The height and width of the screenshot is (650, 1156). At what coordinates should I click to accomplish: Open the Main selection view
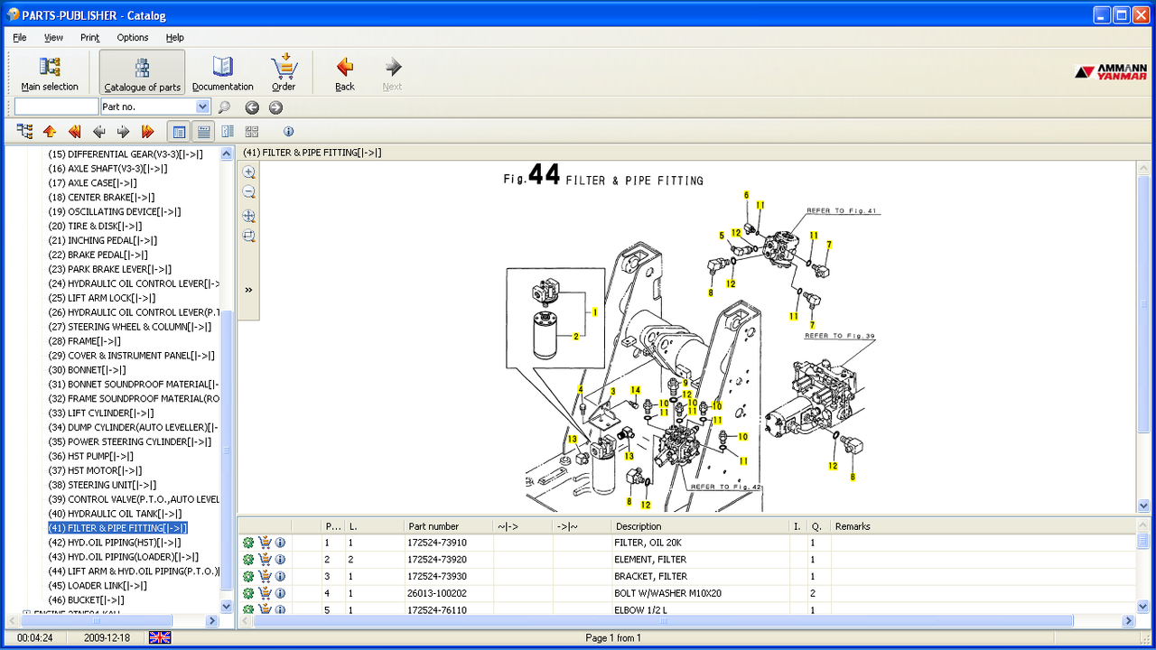(50, 73)
